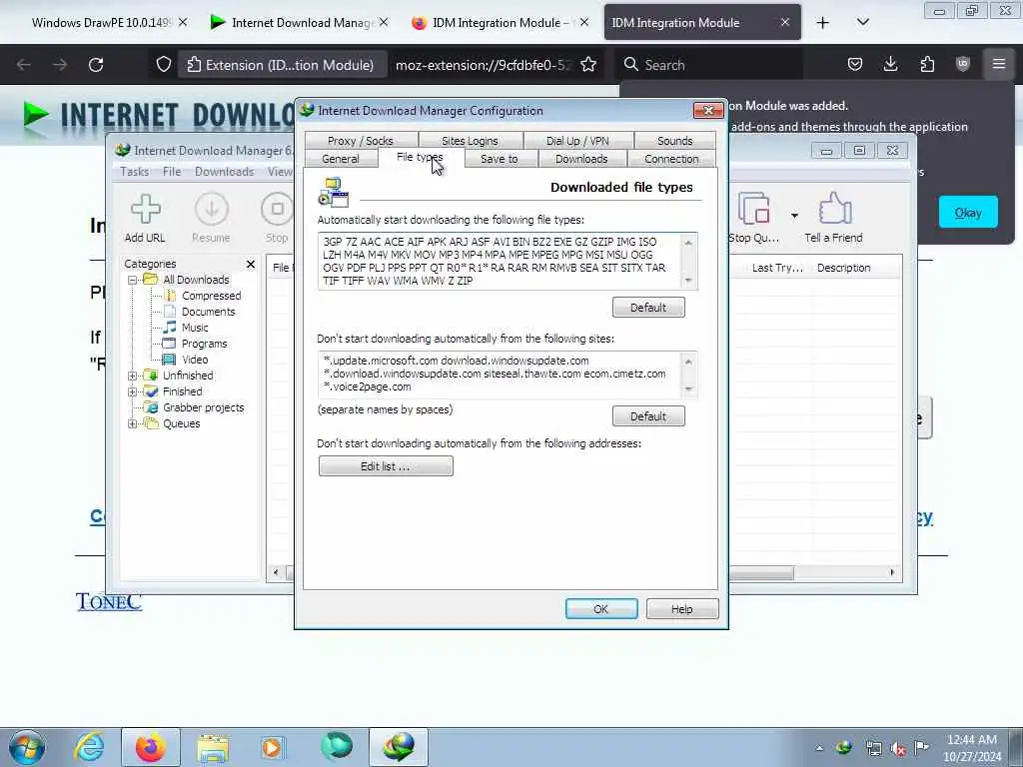Click Okay on the add-on notification

point(967,212)
